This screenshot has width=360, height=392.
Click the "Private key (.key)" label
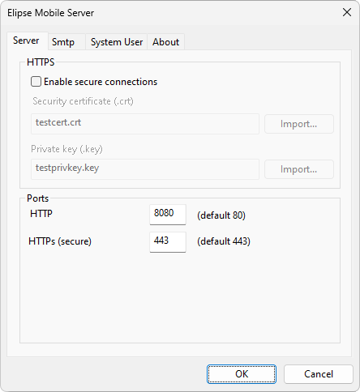click(x=66, y=149)
